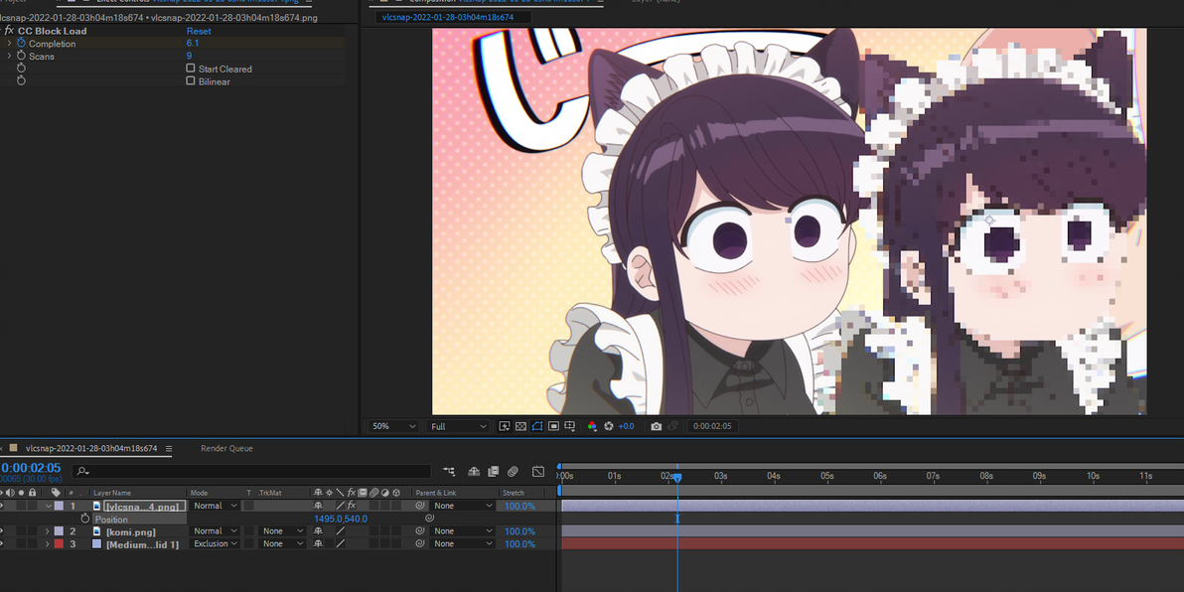This screenshot has width=1184, height=592.
Task: Toggle the CC Block Load fx icon
Action: pyautogui.click(x=9, y=31)
